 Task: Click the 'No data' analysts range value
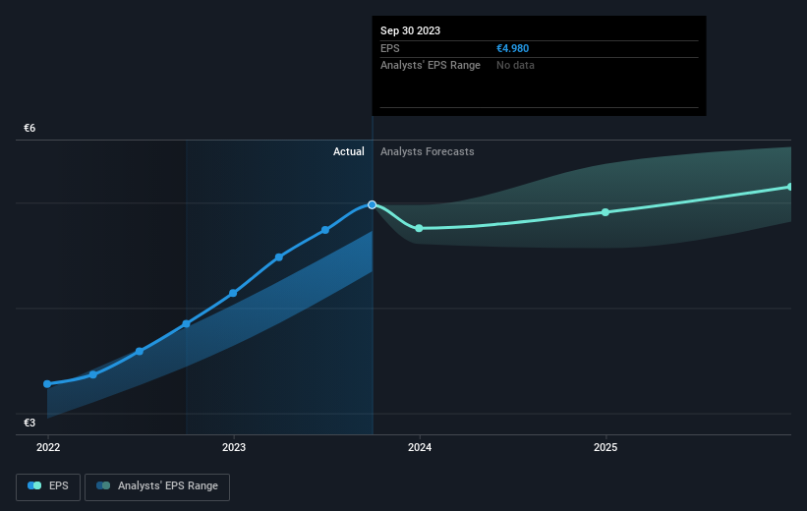[515, 66]
